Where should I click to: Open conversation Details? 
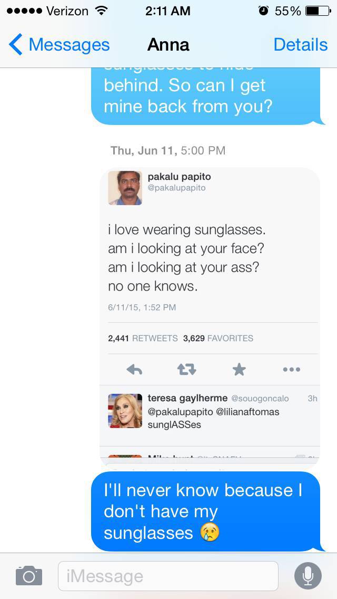300,45
